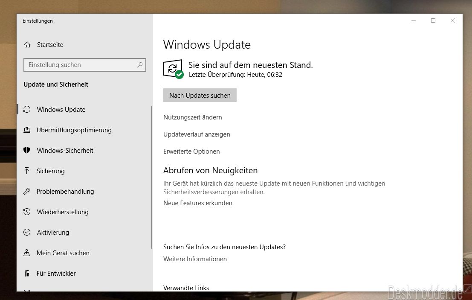The width and height of the screenshot is (472, 300).
Task: Click Nach Updates suchen button
Action: (x=200, y=95)
